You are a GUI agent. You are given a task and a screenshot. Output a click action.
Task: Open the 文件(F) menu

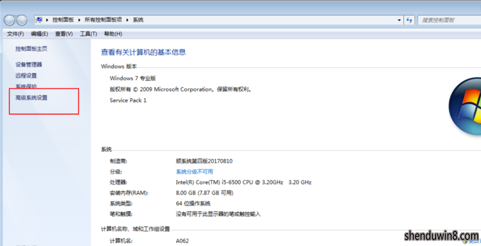(x=15, y=34)
